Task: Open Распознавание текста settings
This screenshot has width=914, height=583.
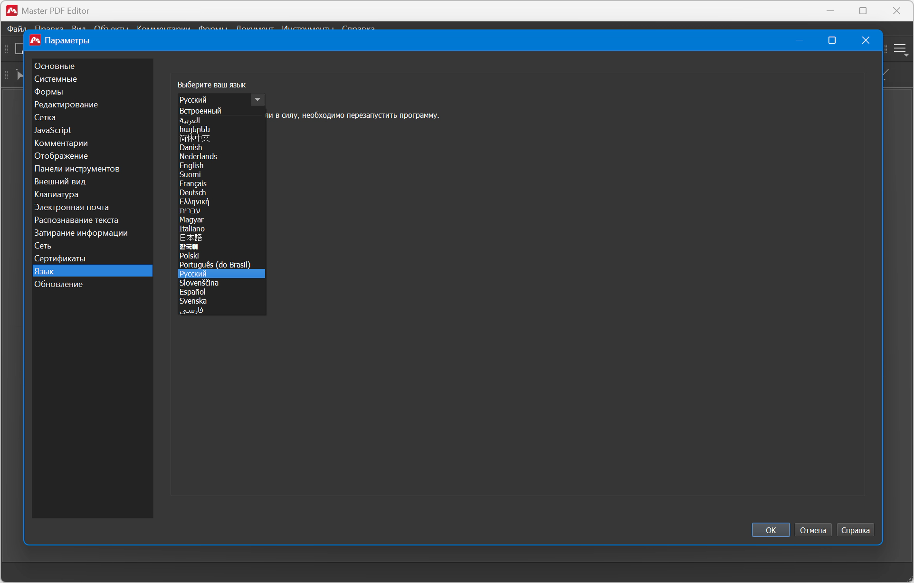Action: point(93,220)
